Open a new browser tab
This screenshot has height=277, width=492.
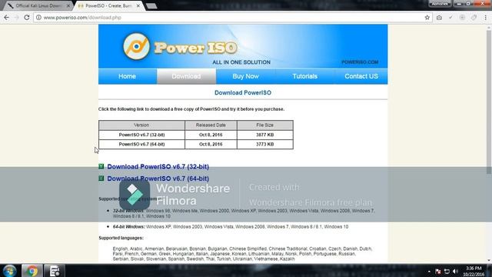(151, 5)
